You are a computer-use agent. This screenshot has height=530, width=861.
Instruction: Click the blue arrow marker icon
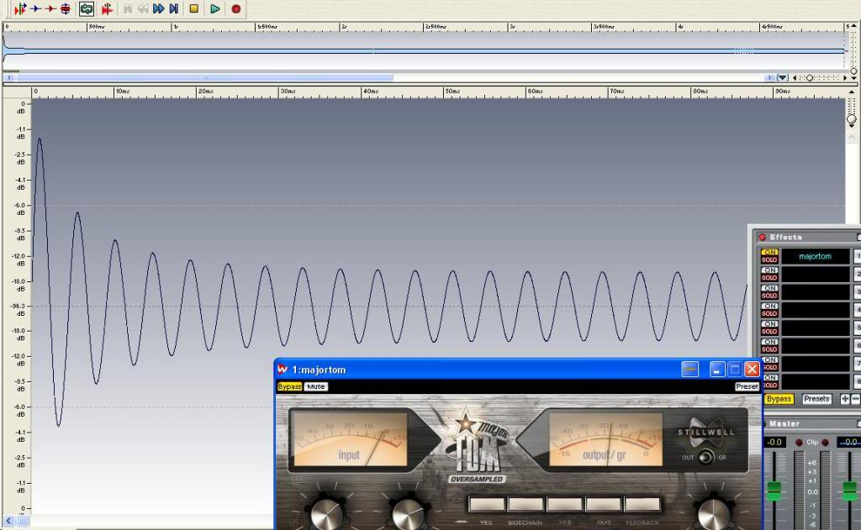(35, 8)
